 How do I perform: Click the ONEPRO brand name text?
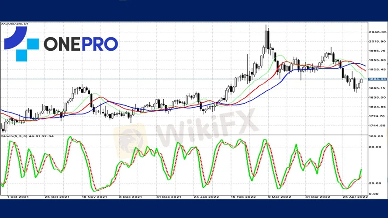pyautogui.click(x=81, y=44)
